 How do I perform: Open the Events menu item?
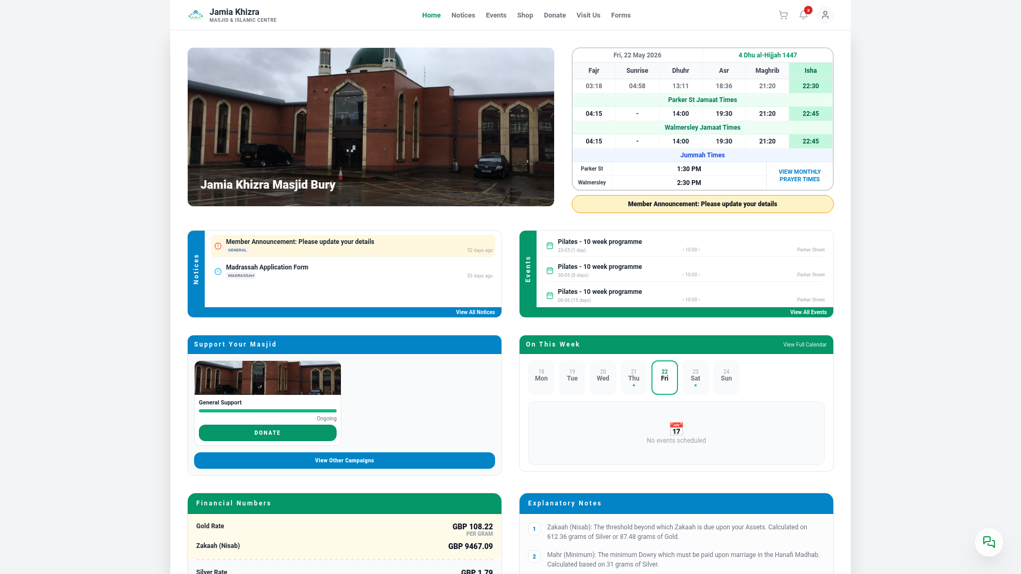[x=496, y=15]
